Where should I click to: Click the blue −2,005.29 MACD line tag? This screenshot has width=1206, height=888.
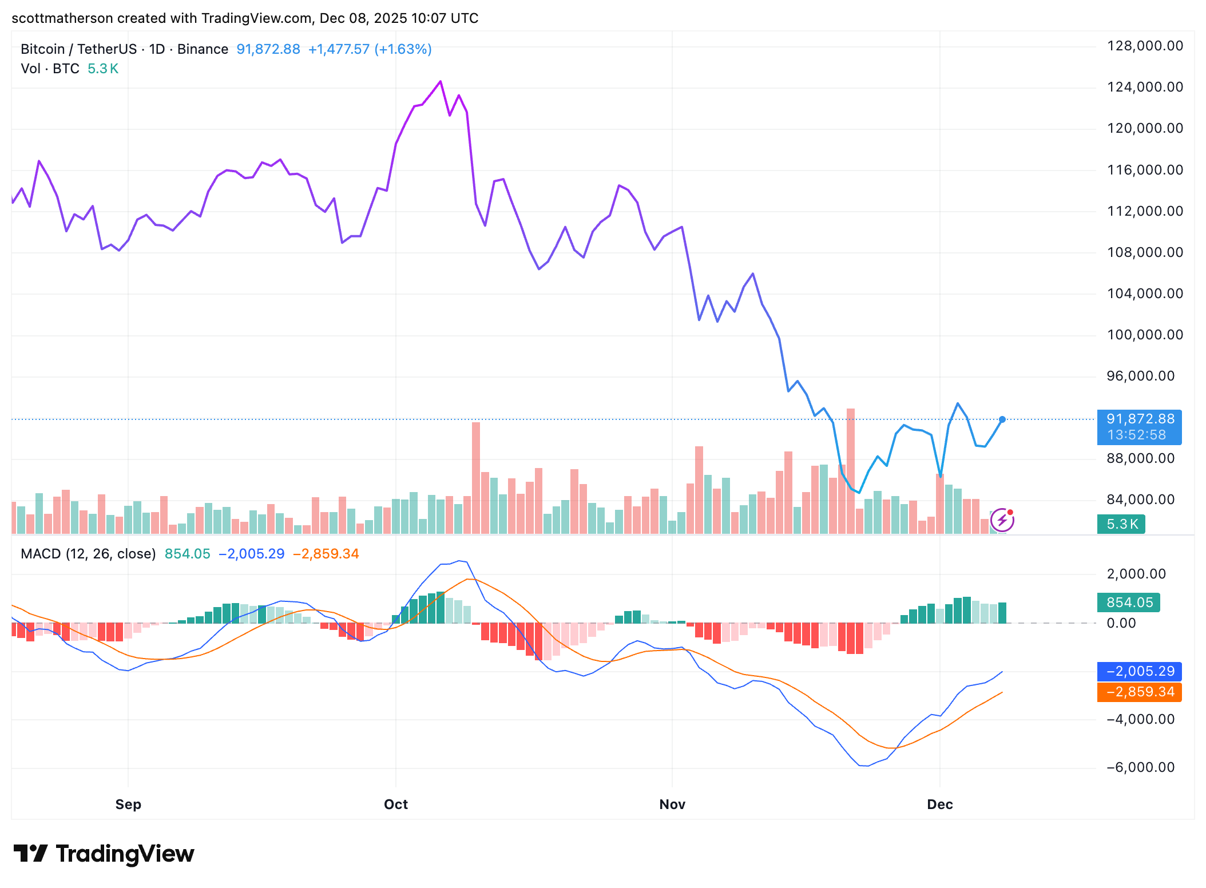click(1140, 671)
